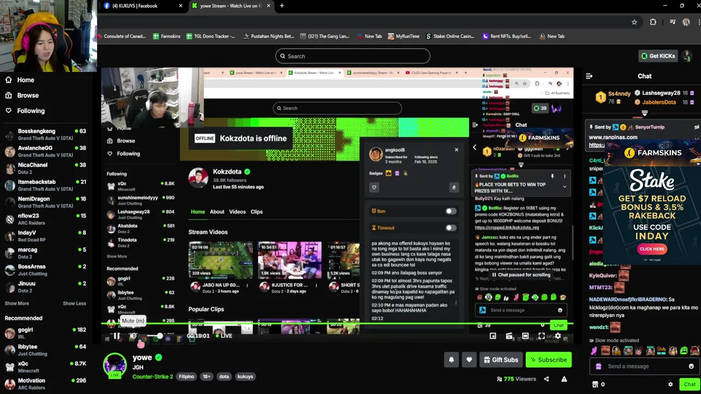Collapse the chat panel with arrow icon
The width and height of the screenshot is (701, 394).
[x=589, y=76]
